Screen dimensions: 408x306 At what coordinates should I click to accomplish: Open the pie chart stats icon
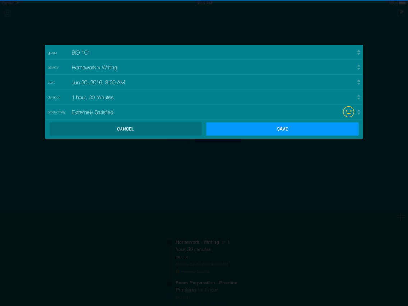(x=400, y=13)
